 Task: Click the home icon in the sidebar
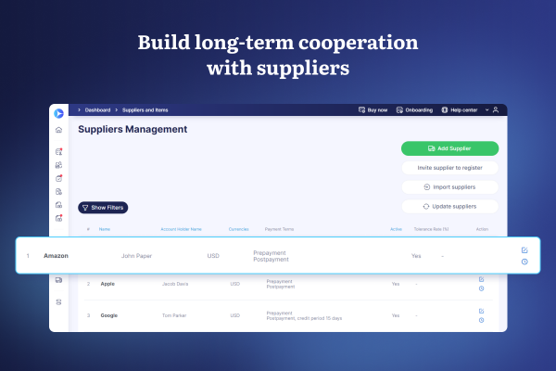58,130
